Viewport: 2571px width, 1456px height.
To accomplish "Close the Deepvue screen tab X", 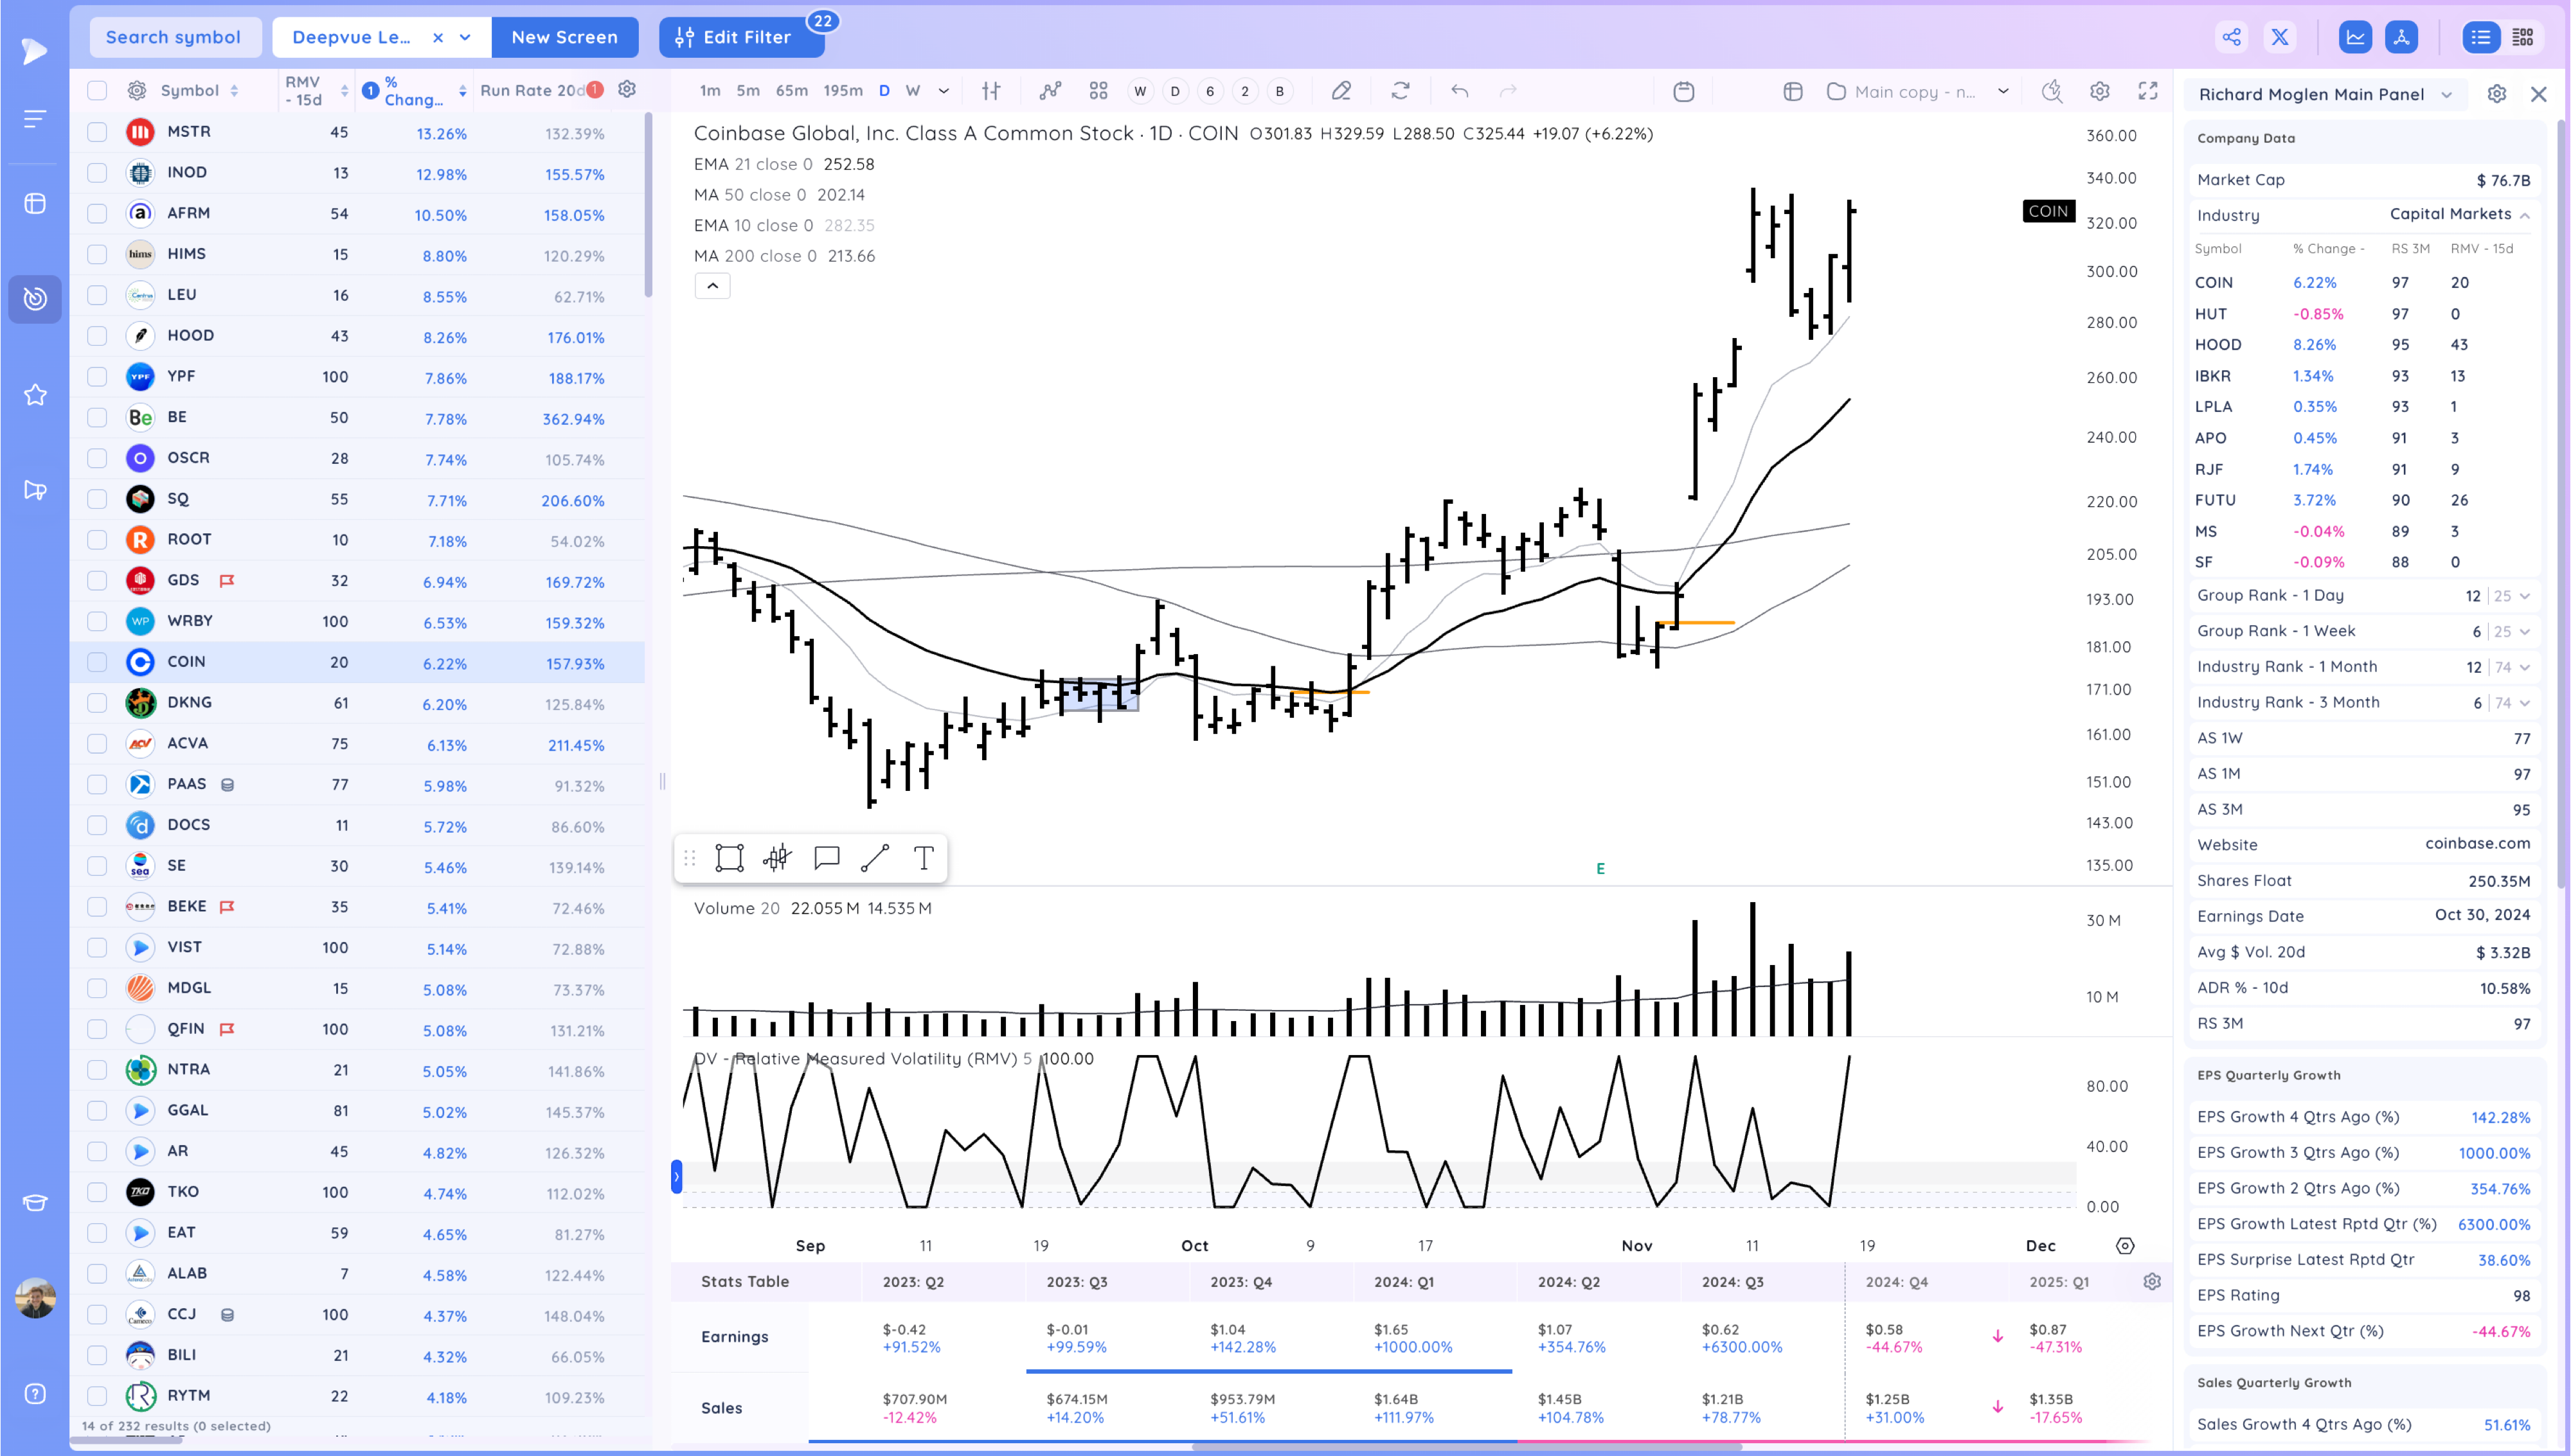I will pos(437,37).
